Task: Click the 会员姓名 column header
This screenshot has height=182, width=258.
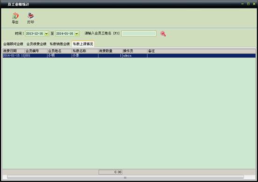Action: (x=60, y=51)
